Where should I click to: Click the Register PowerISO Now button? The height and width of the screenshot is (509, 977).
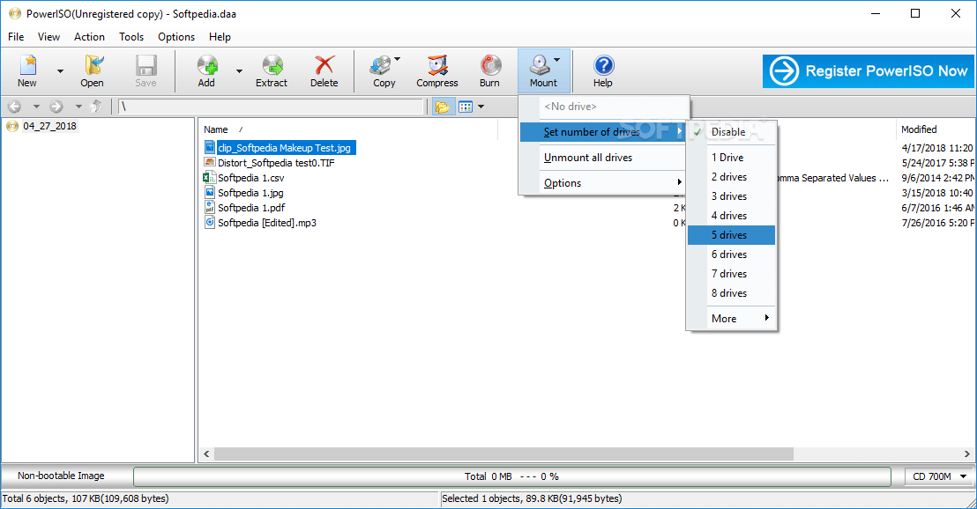(x=868, y=70)
